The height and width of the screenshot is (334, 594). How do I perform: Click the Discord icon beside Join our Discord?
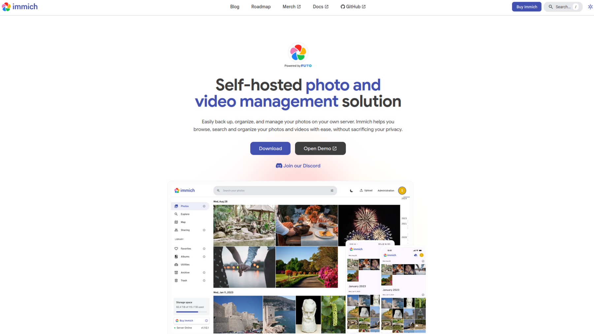coord(279,166)
